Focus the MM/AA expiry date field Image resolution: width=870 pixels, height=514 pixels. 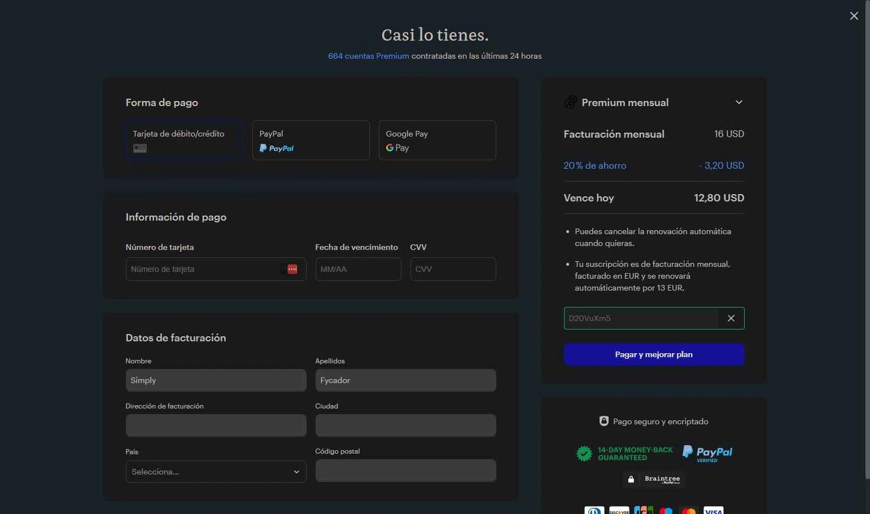(358, 269)
